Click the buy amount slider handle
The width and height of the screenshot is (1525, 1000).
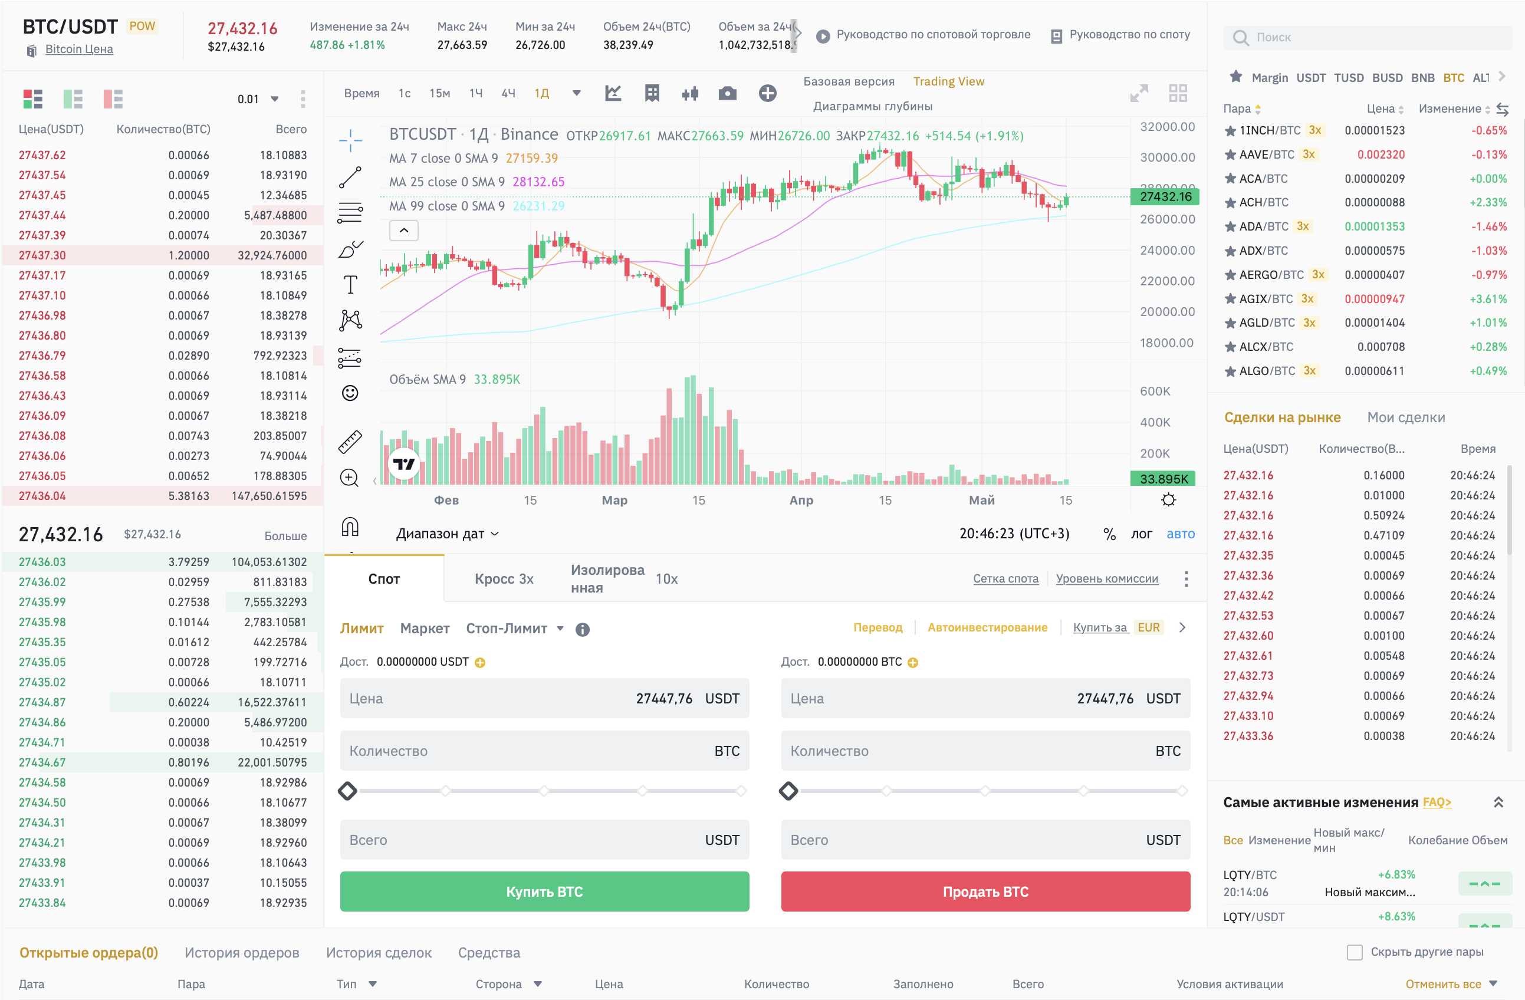tap(347, 791)
